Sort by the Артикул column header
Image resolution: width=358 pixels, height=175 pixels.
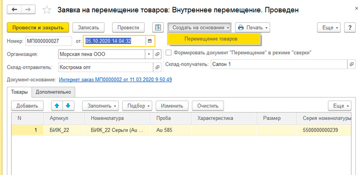(64, 118)
